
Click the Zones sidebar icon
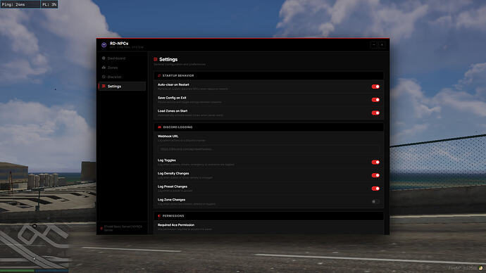tap(104, 67)
